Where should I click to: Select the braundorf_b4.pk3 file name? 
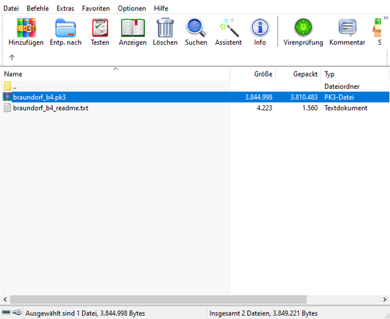(39, 97)
